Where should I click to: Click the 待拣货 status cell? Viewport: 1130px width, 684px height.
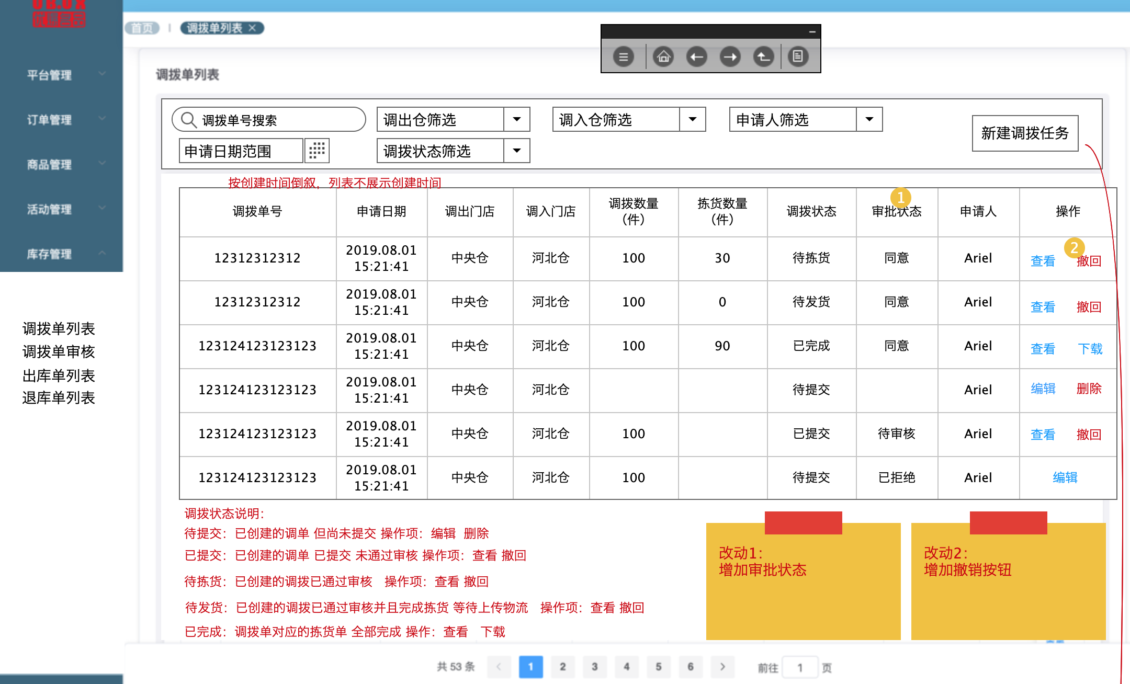pos(811,258)
